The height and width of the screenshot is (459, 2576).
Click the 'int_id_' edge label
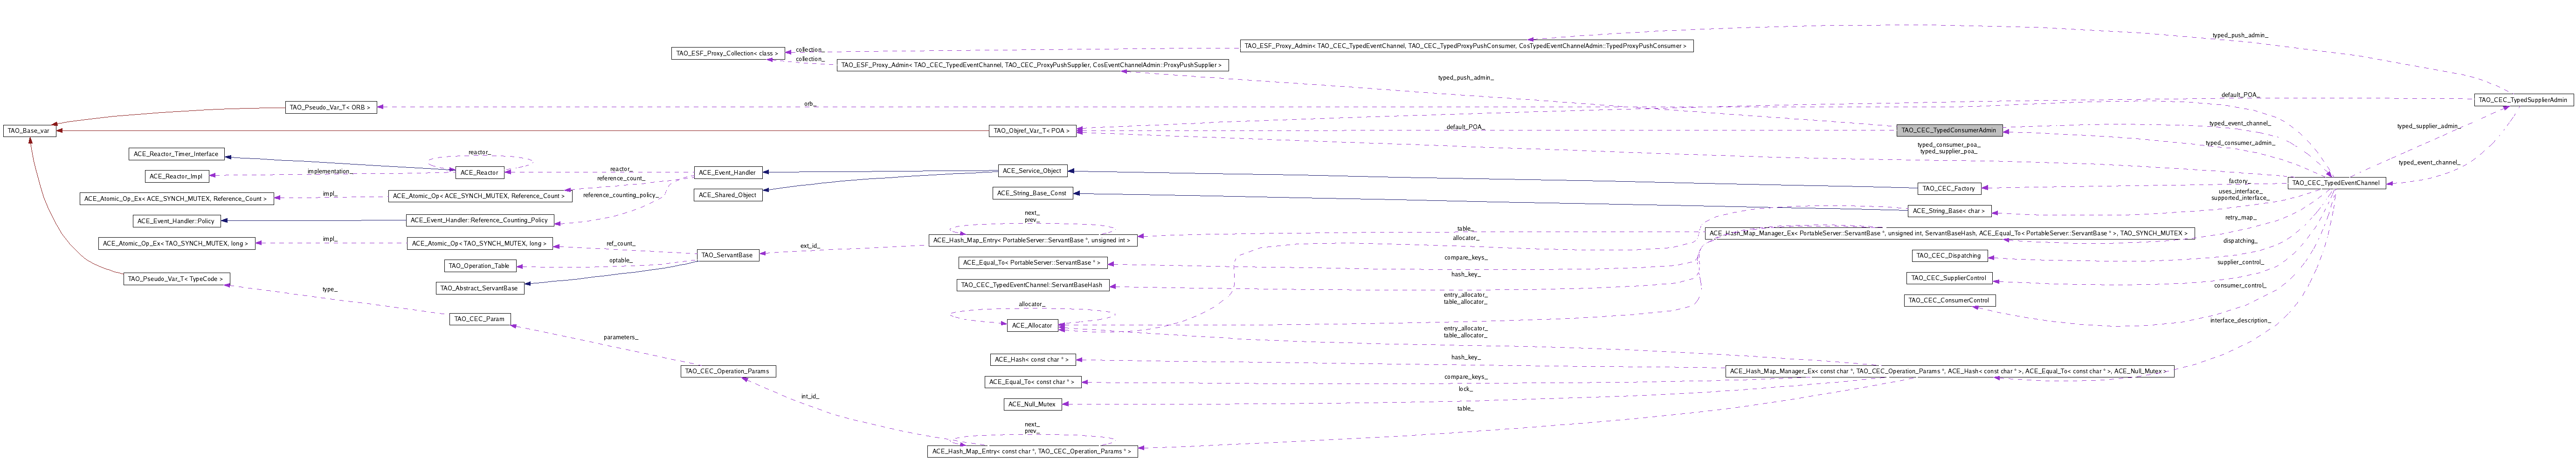click(810, 397)
